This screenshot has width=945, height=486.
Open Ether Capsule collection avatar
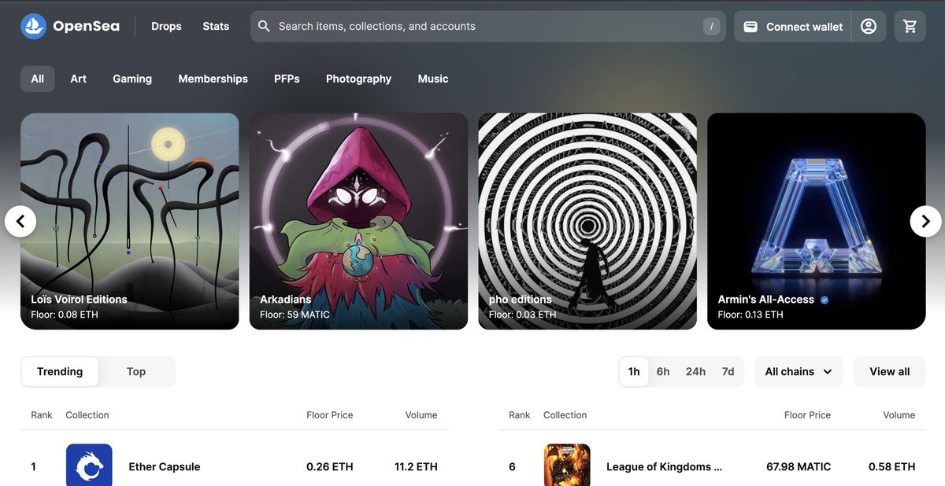coord(89,465)
